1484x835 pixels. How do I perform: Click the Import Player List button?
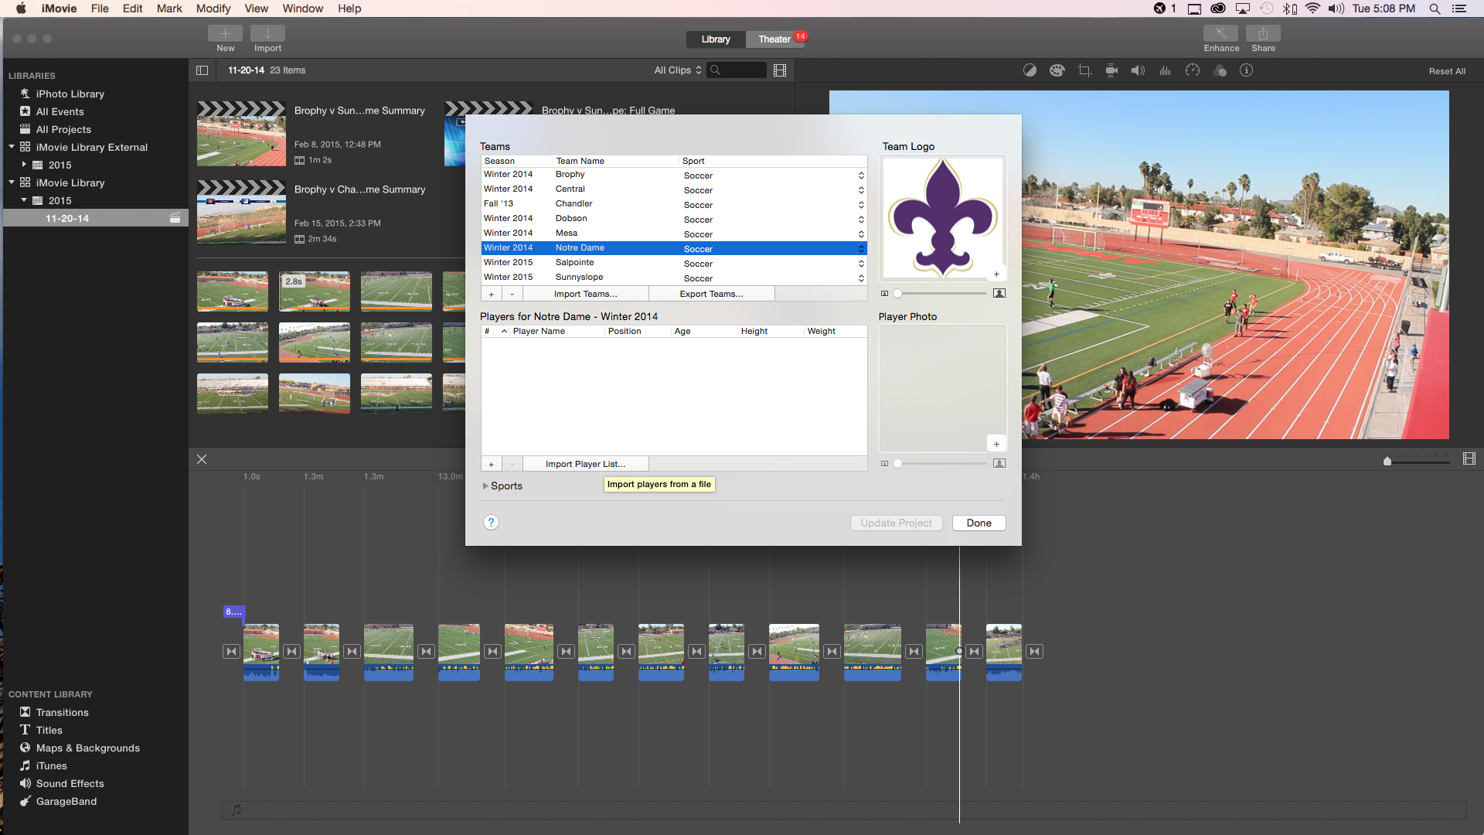tap(586, 463)
